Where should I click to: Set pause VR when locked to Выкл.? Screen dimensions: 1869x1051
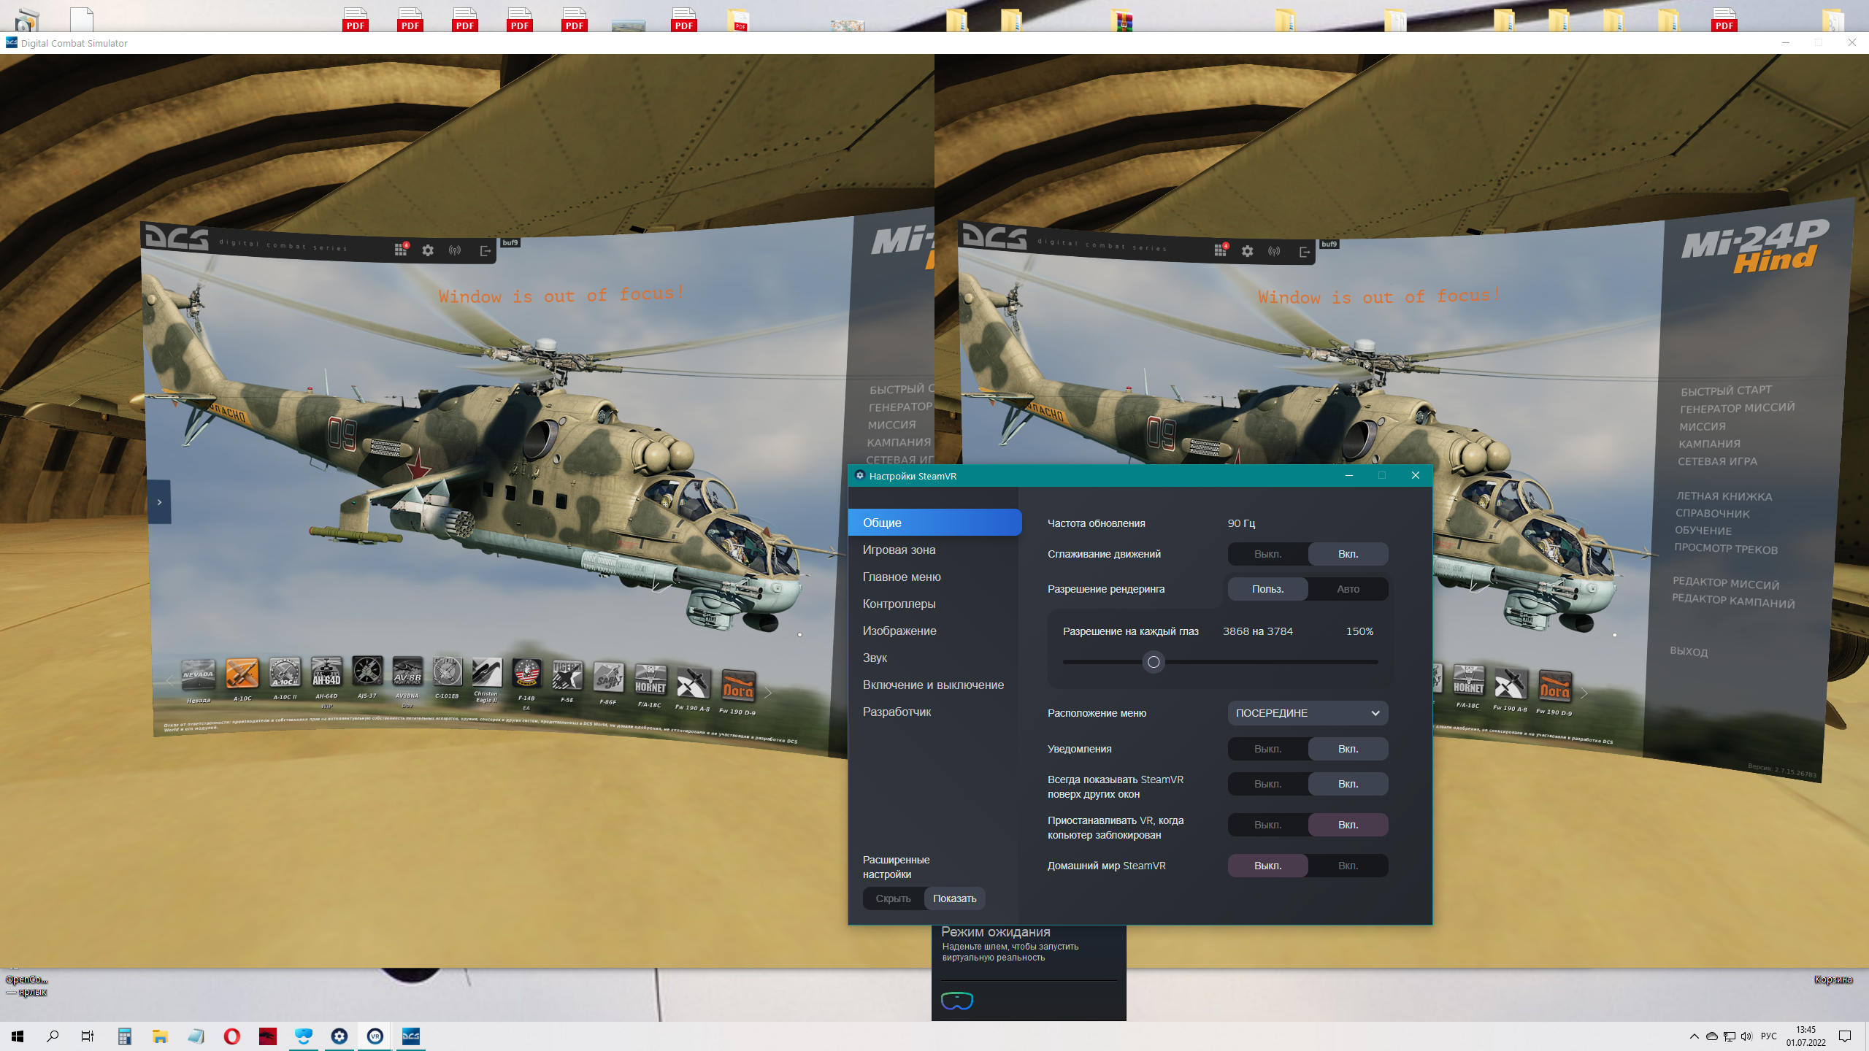[1267, 825]
